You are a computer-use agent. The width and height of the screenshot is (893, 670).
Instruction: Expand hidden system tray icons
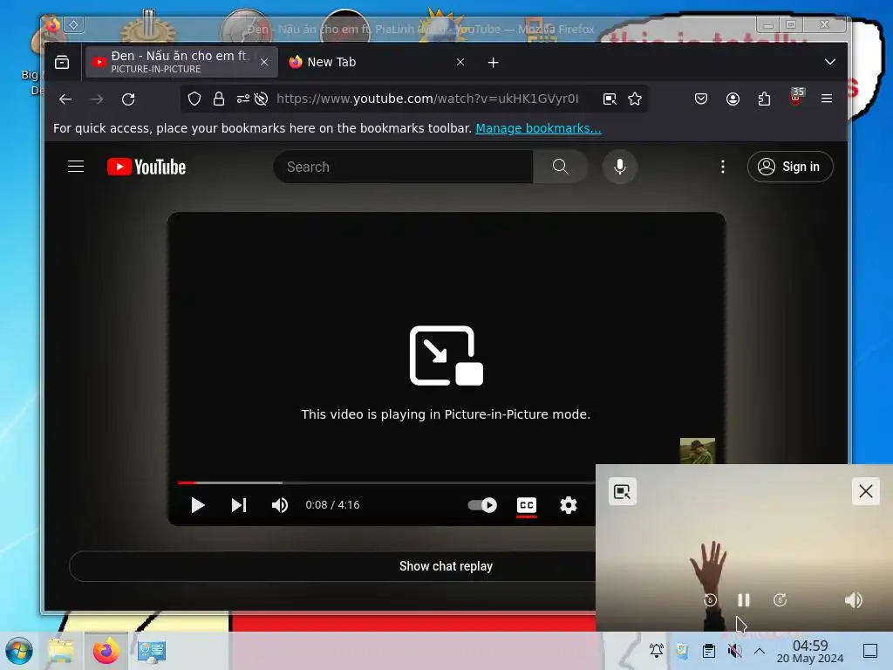point(760,651)
